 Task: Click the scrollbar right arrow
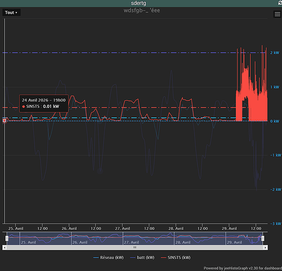[265, 248]
